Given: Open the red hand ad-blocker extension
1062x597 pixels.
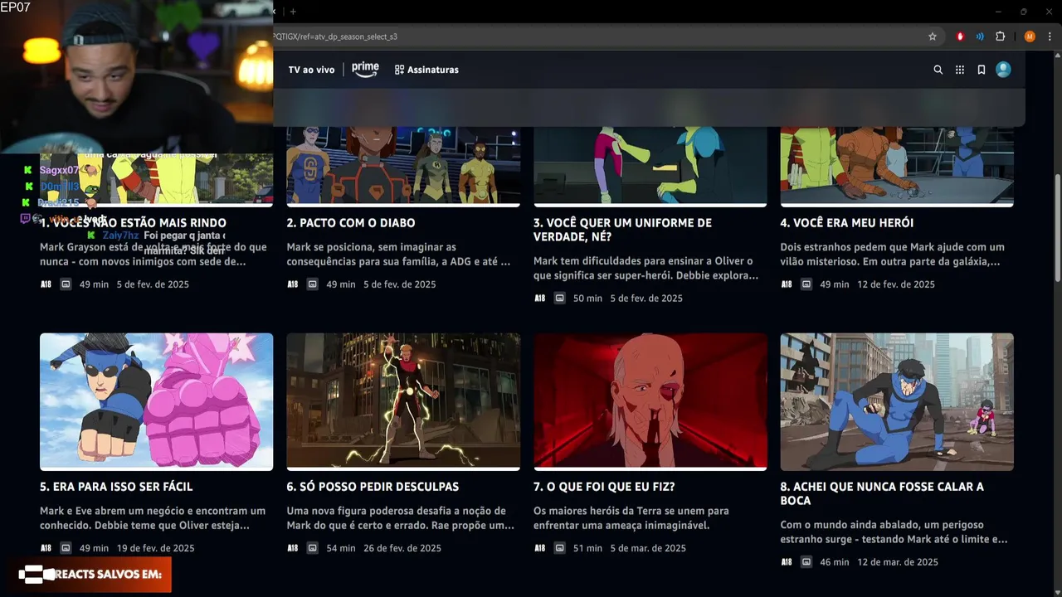Looking at the screenshot, I should 960,36.
